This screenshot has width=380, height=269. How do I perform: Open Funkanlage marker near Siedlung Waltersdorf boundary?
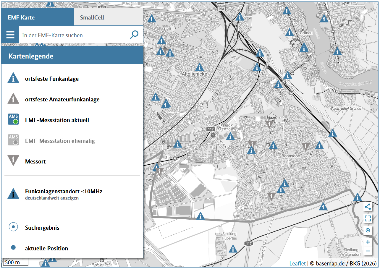click(x=358, y=197)
